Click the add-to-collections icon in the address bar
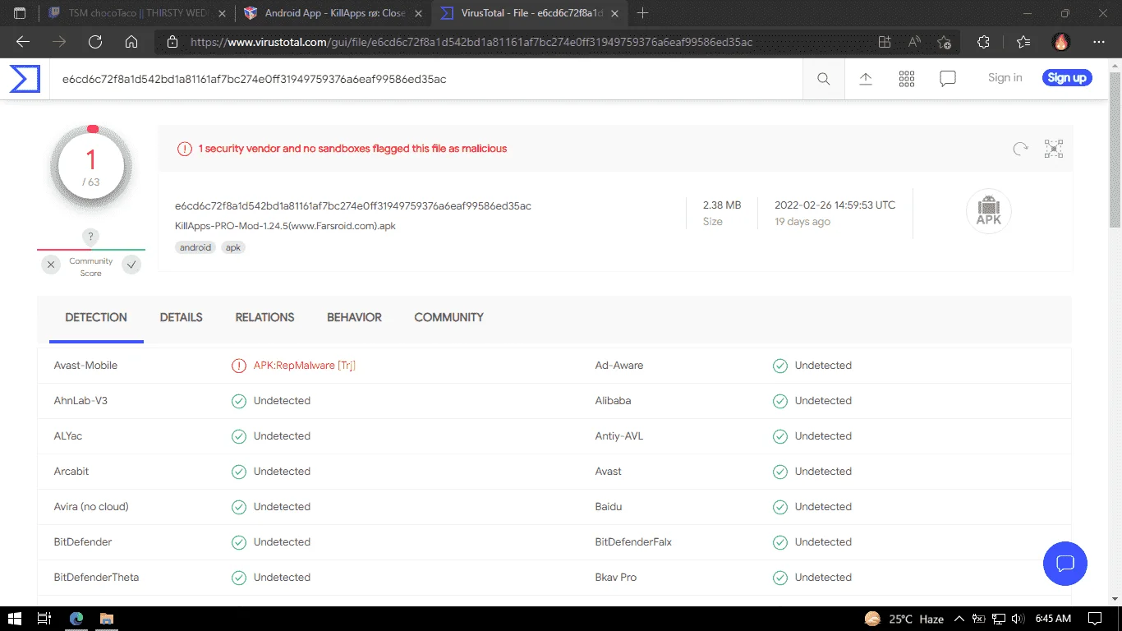This screenshot has width=1122, height=631. coord(885,42)
